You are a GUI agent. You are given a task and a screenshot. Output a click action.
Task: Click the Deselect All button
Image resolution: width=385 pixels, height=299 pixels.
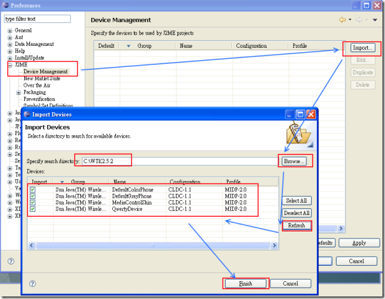point(296,213)
